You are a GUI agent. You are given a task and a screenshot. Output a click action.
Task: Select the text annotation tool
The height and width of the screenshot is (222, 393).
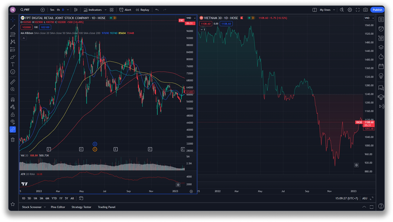(x=13, y=65)
